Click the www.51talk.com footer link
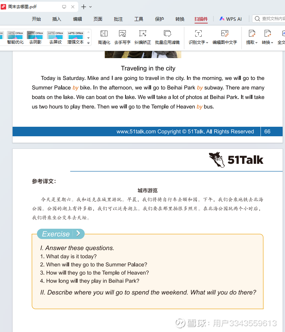 pos(136,132)
